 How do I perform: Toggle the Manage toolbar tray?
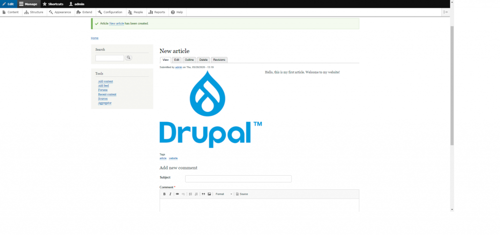(28, 4)
